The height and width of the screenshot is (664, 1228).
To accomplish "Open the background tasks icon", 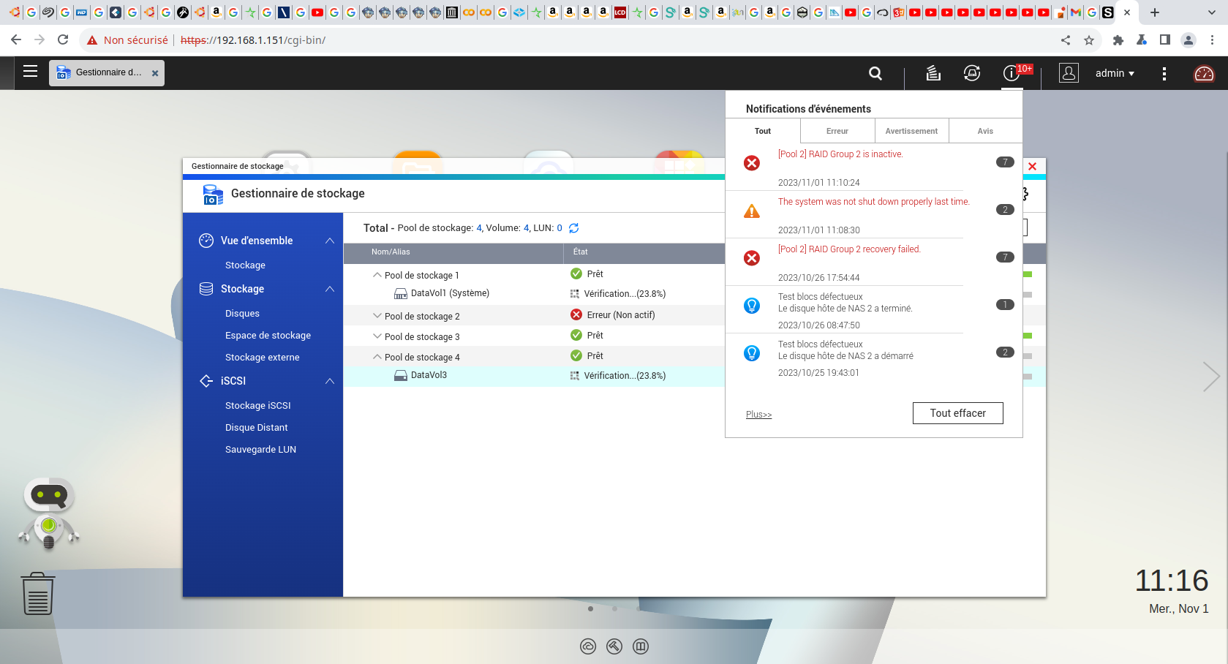I will (x=933, y=73).
